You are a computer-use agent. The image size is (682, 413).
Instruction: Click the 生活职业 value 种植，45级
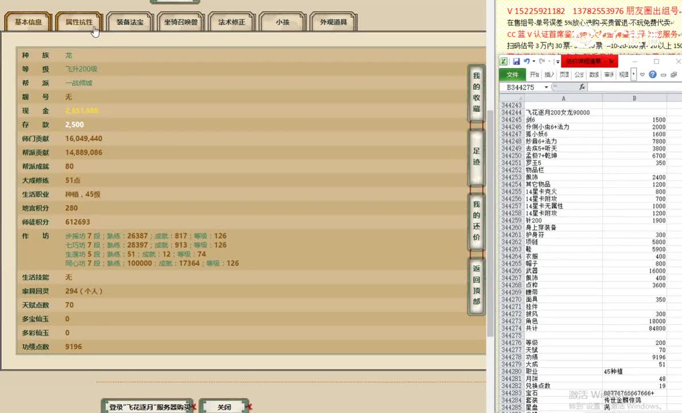tap(83, 194)
